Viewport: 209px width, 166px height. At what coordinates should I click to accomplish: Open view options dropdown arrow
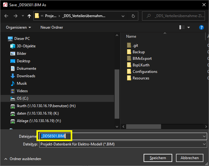[189, 27]
